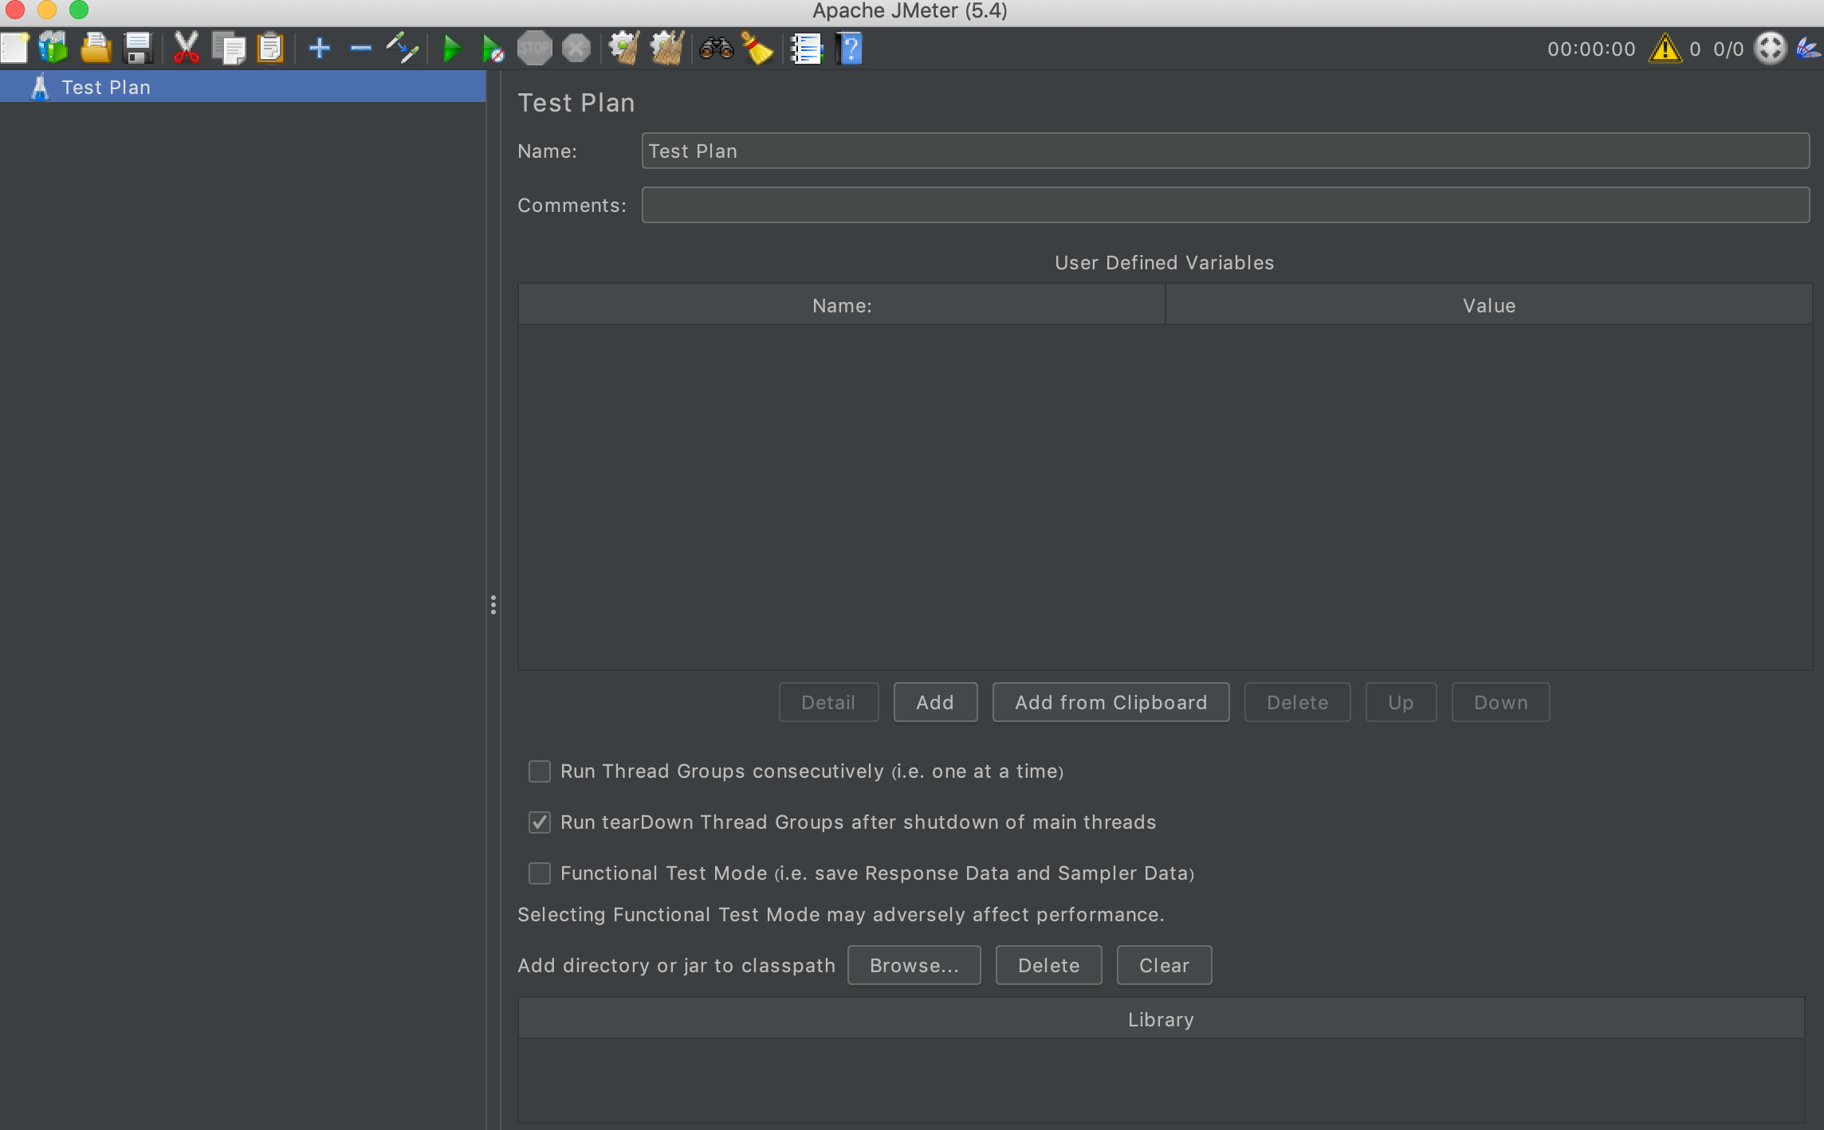The width and height of the screenshot is (1824, 1130).
Task: Enable Functional Test Mode checkbox
Action: point(540,873)
